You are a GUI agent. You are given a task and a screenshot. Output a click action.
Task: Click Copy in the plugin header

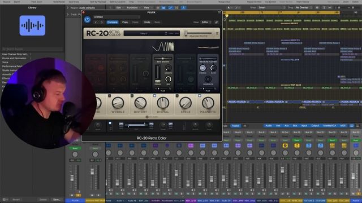[125, 23]
